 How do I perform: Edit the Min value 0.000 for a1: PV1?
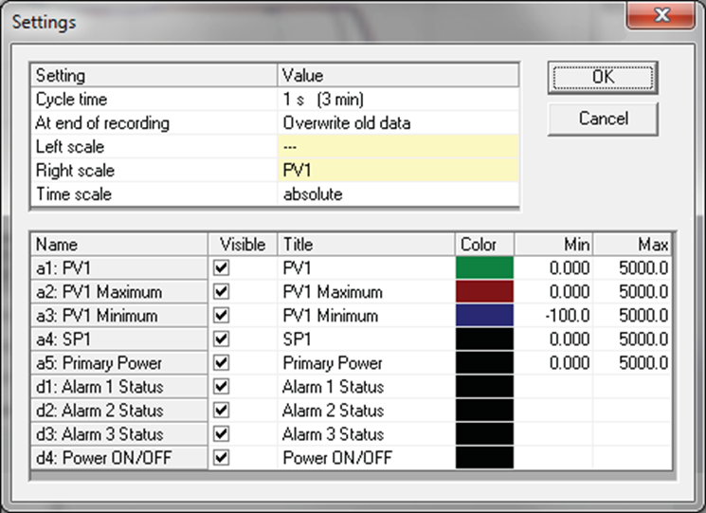[x=553, y=268]
